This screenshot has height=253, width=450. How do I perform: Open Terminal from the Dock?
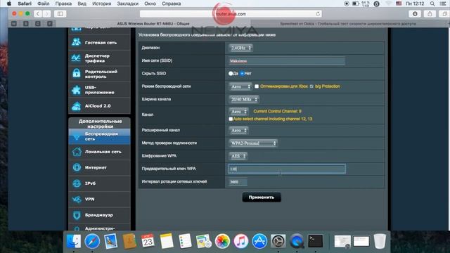pos(316,241)
